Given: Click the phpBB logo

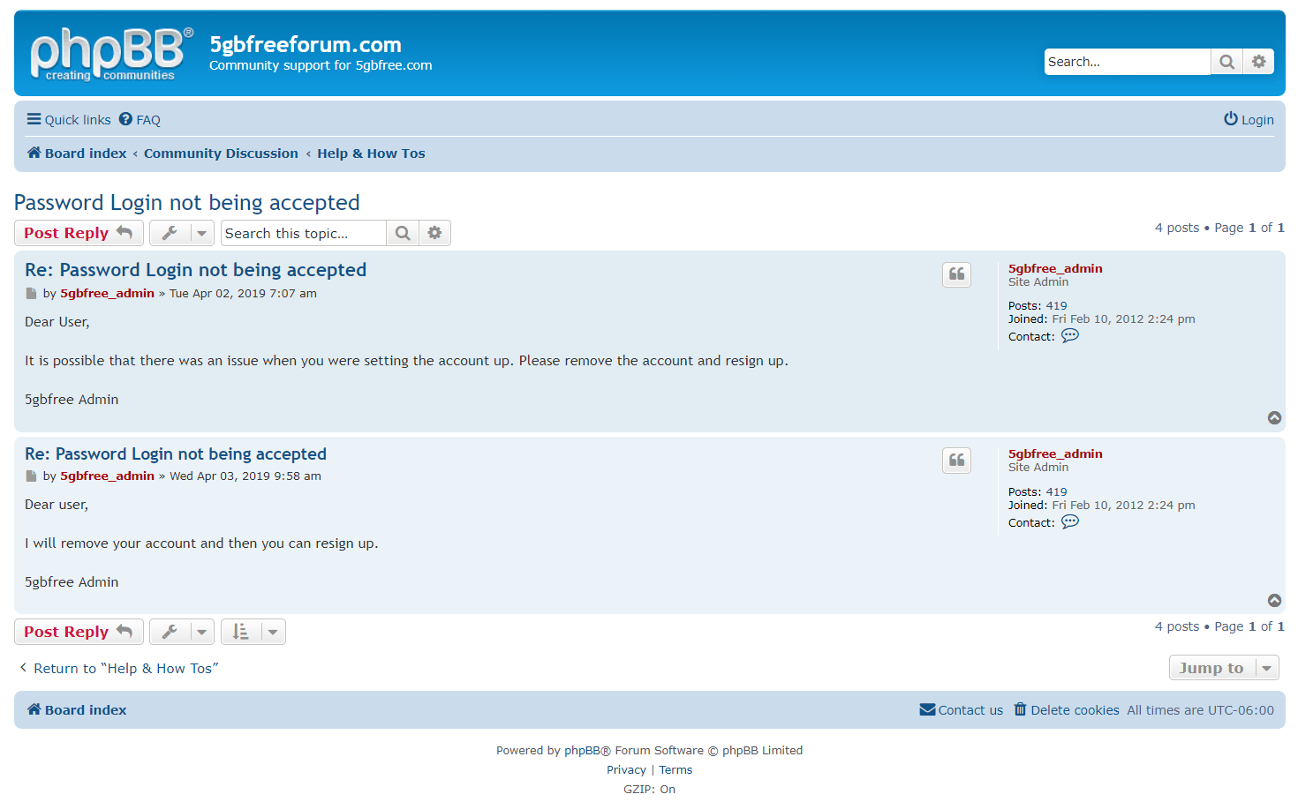Looking at the screenshot, I should tap(111, 54).
